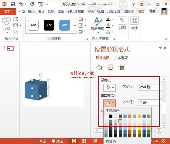Open Depth color dropdown
Viewport: 170px width, 144px height.
tap(109, 88)
